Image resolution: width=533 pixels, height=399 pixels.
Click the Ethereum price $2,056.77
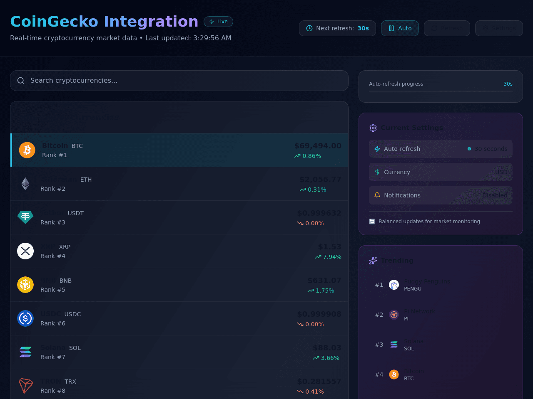[320, 180]
